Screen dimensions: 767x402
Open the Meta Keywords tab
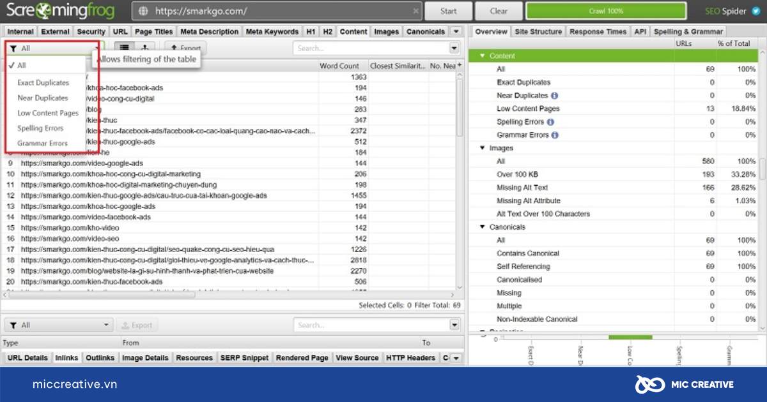click(x=272, y=31)
